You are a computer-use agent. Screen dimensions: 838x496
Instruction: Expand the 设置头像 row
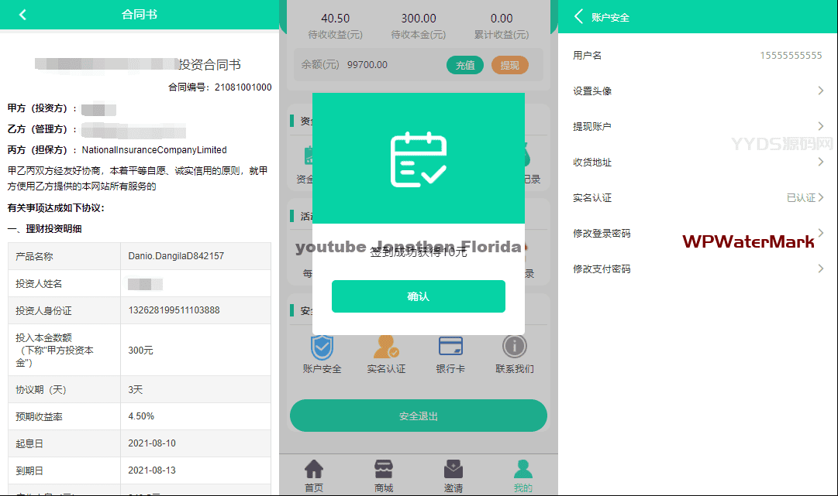(x=698, y=91)
